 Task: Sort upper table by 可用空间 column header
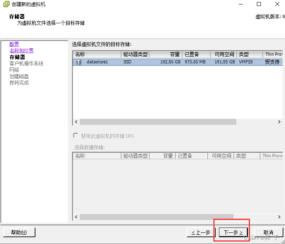click(x=223, y=54)
